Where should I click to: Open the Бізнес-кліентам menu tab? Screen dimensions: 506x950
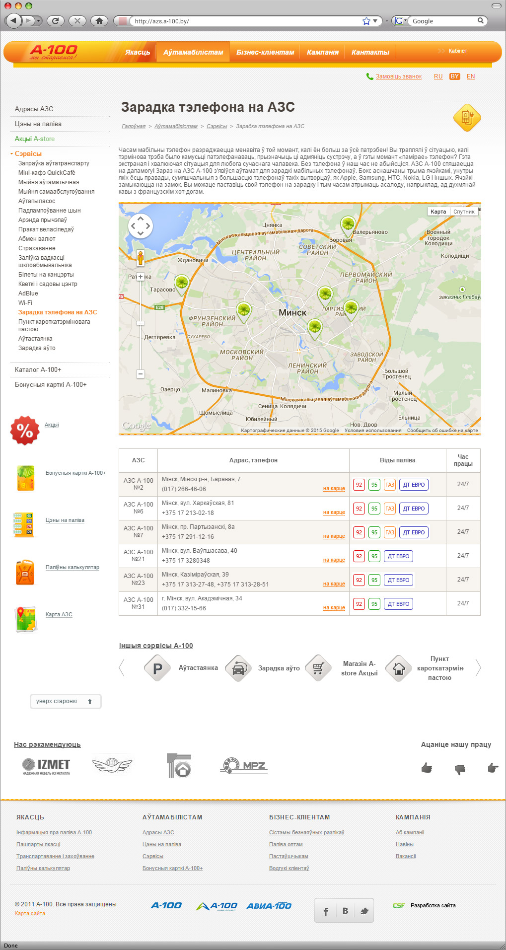[x=265, y=52]
